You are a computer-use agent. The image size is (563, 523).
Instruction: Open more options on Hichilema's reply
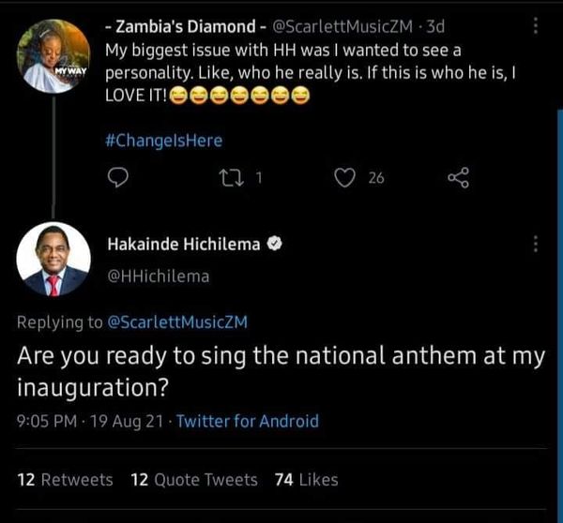pyautogui.click(x=536, y=244)
